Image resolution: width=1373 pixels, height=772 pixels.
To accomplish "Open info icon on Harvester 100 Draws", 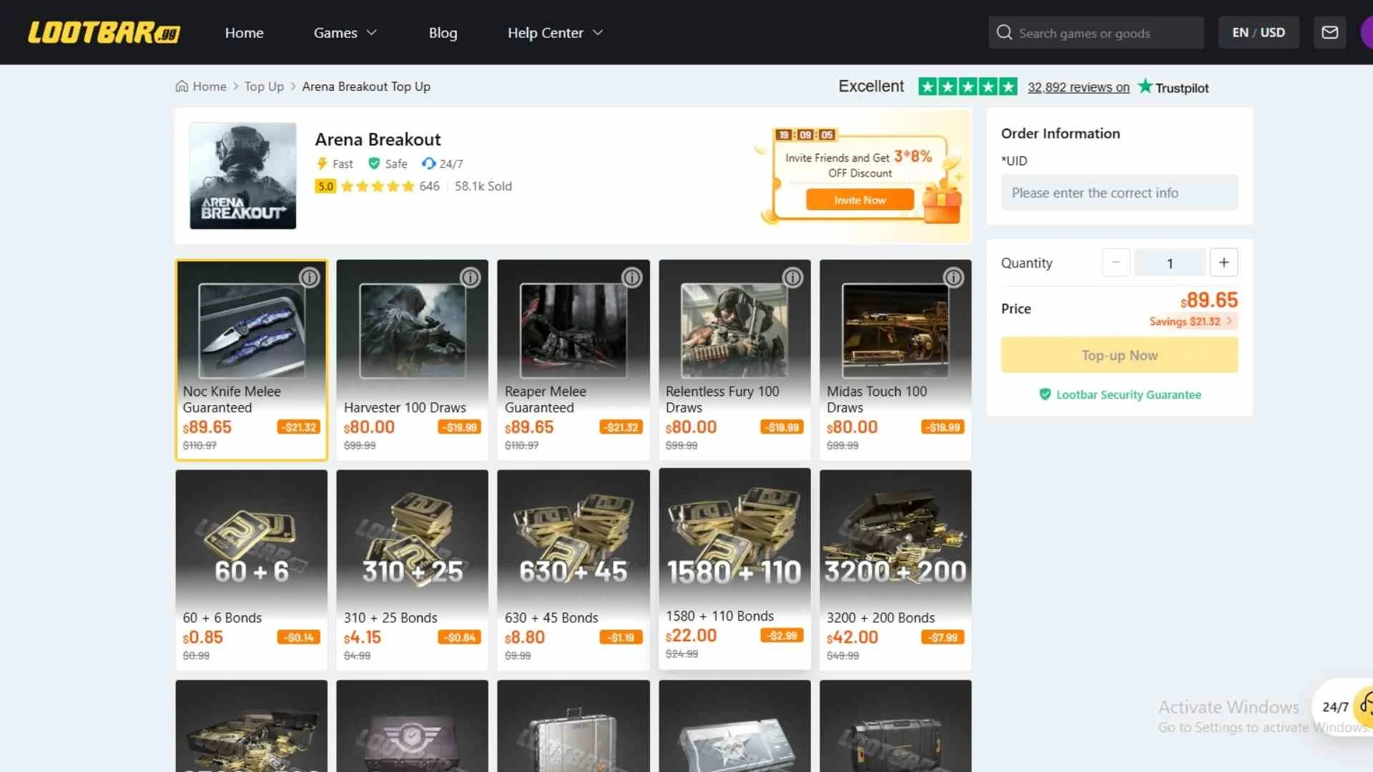I will [470, 277].
